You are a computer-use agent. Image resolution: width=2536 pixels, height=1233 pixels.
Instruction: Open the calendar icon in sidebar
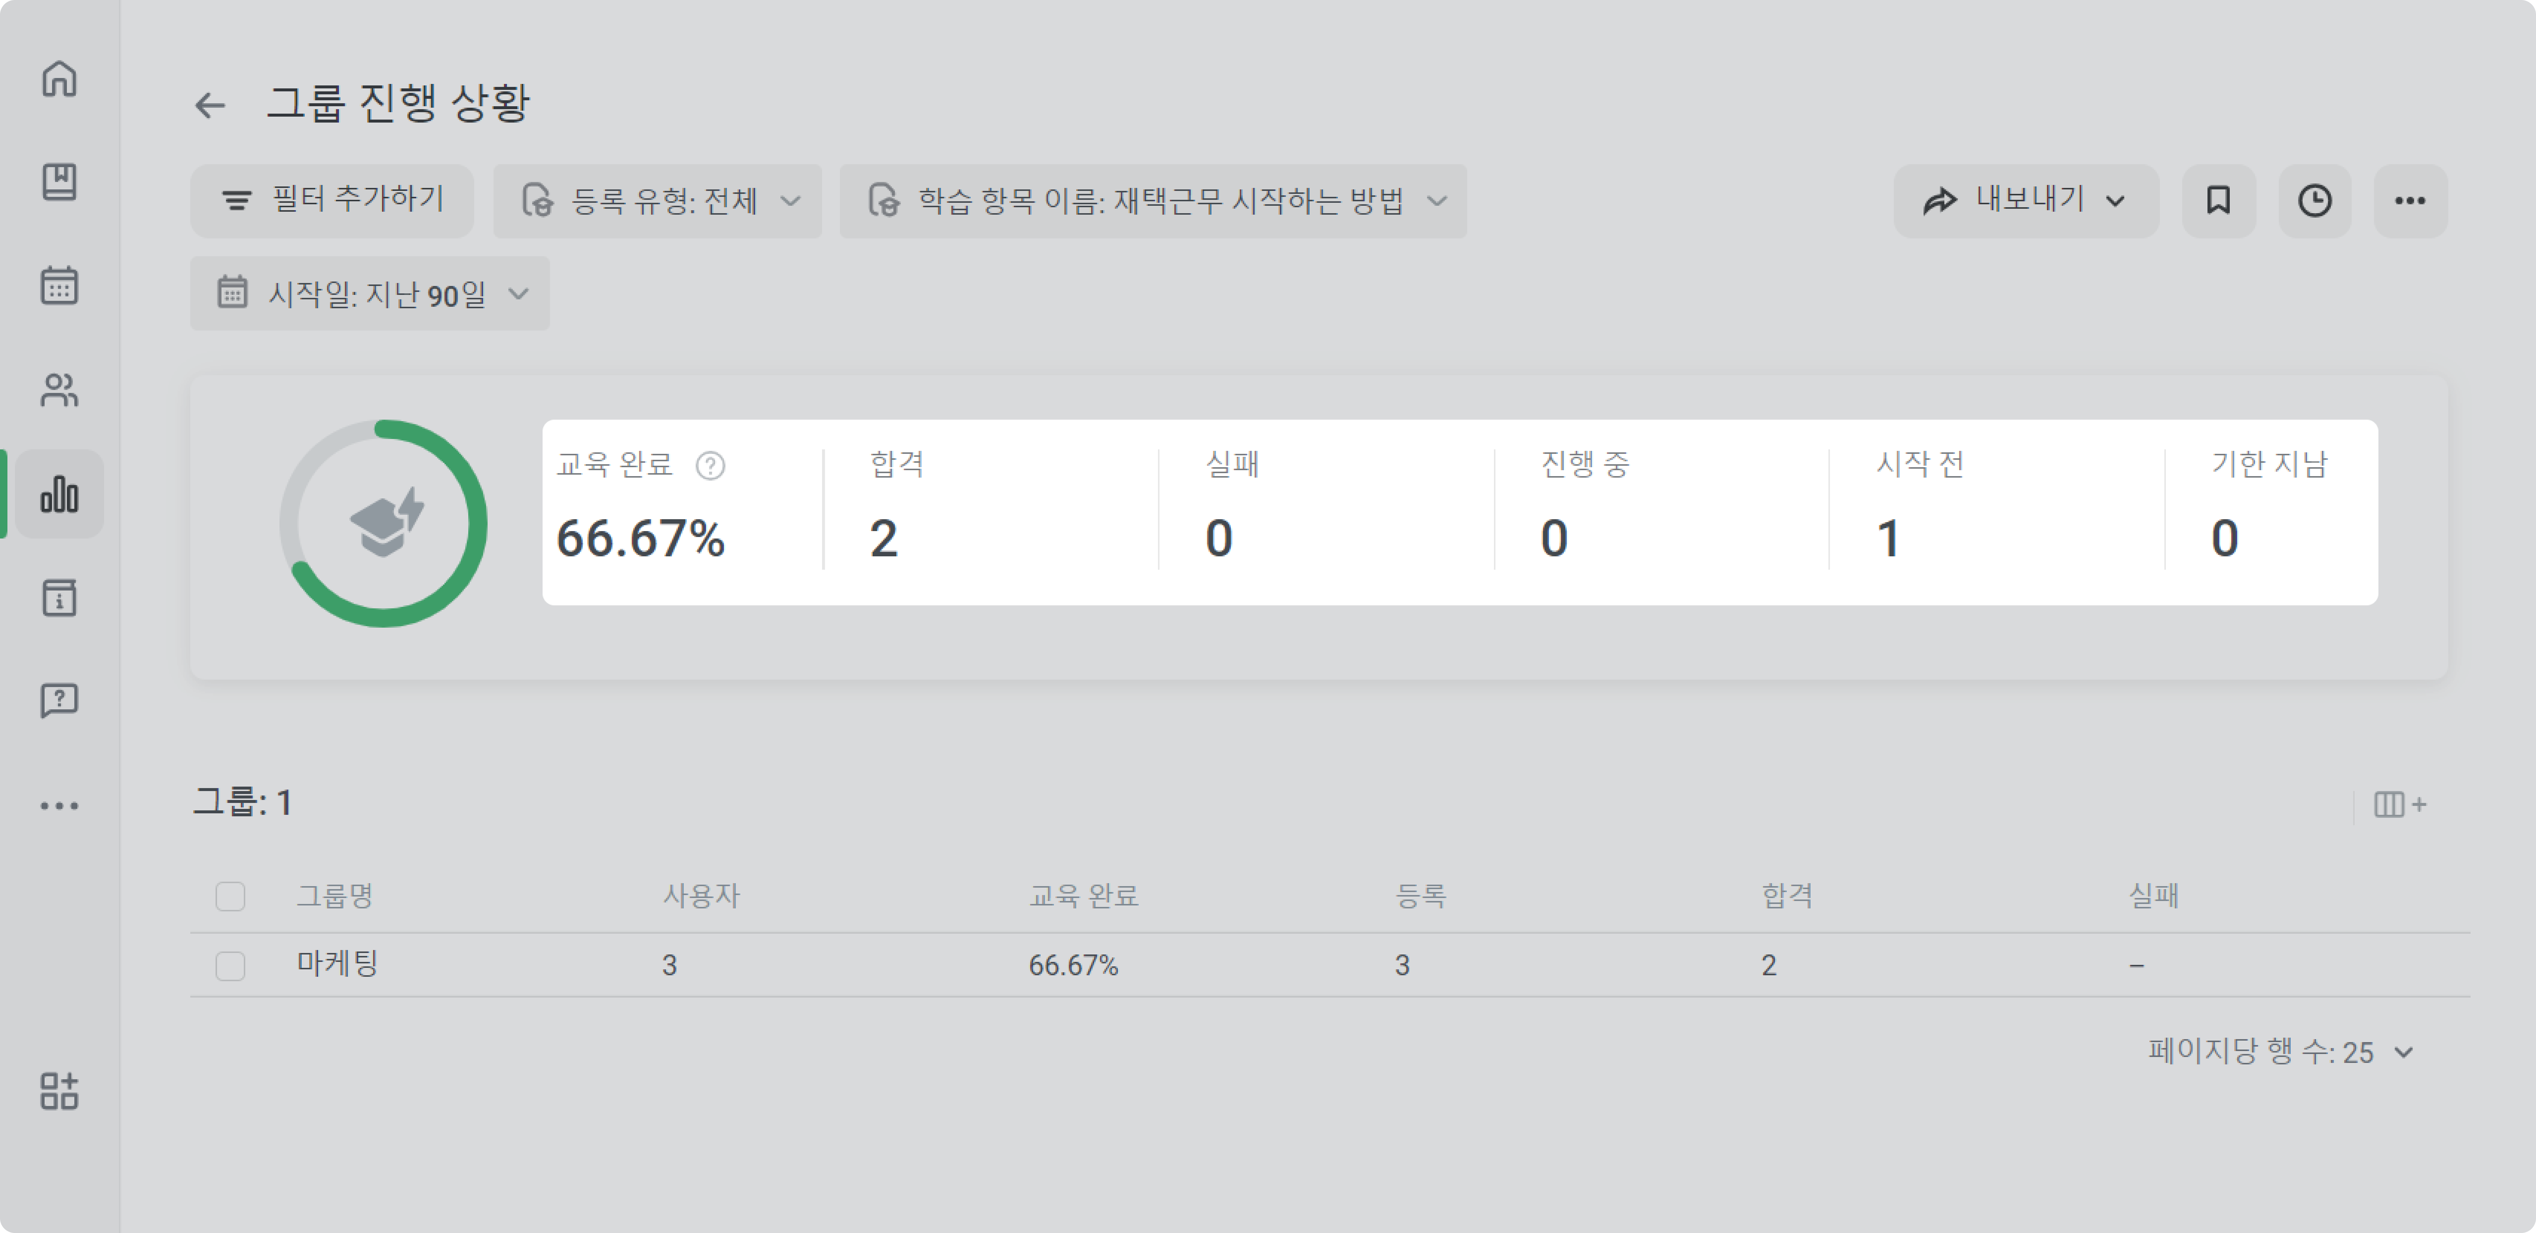[x=59, y=285]
